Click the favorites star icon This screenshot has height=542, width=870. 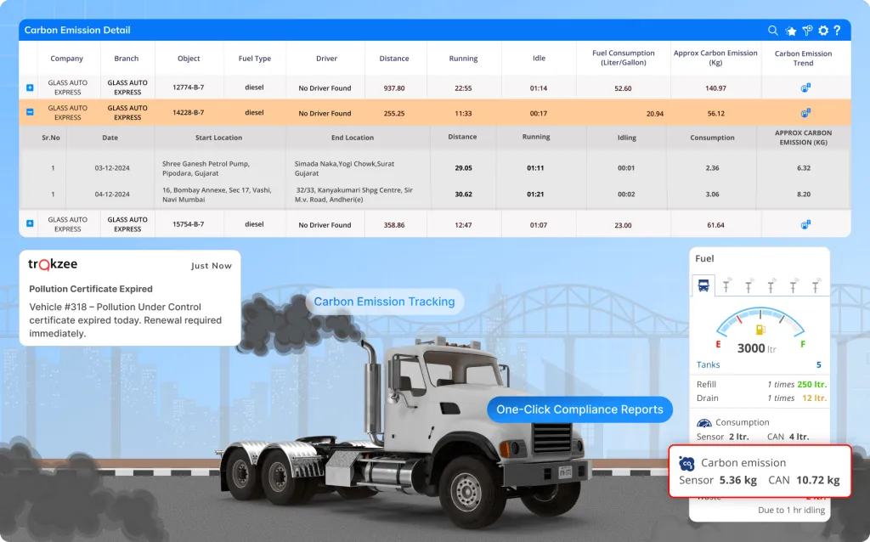(x=790, y=31)
